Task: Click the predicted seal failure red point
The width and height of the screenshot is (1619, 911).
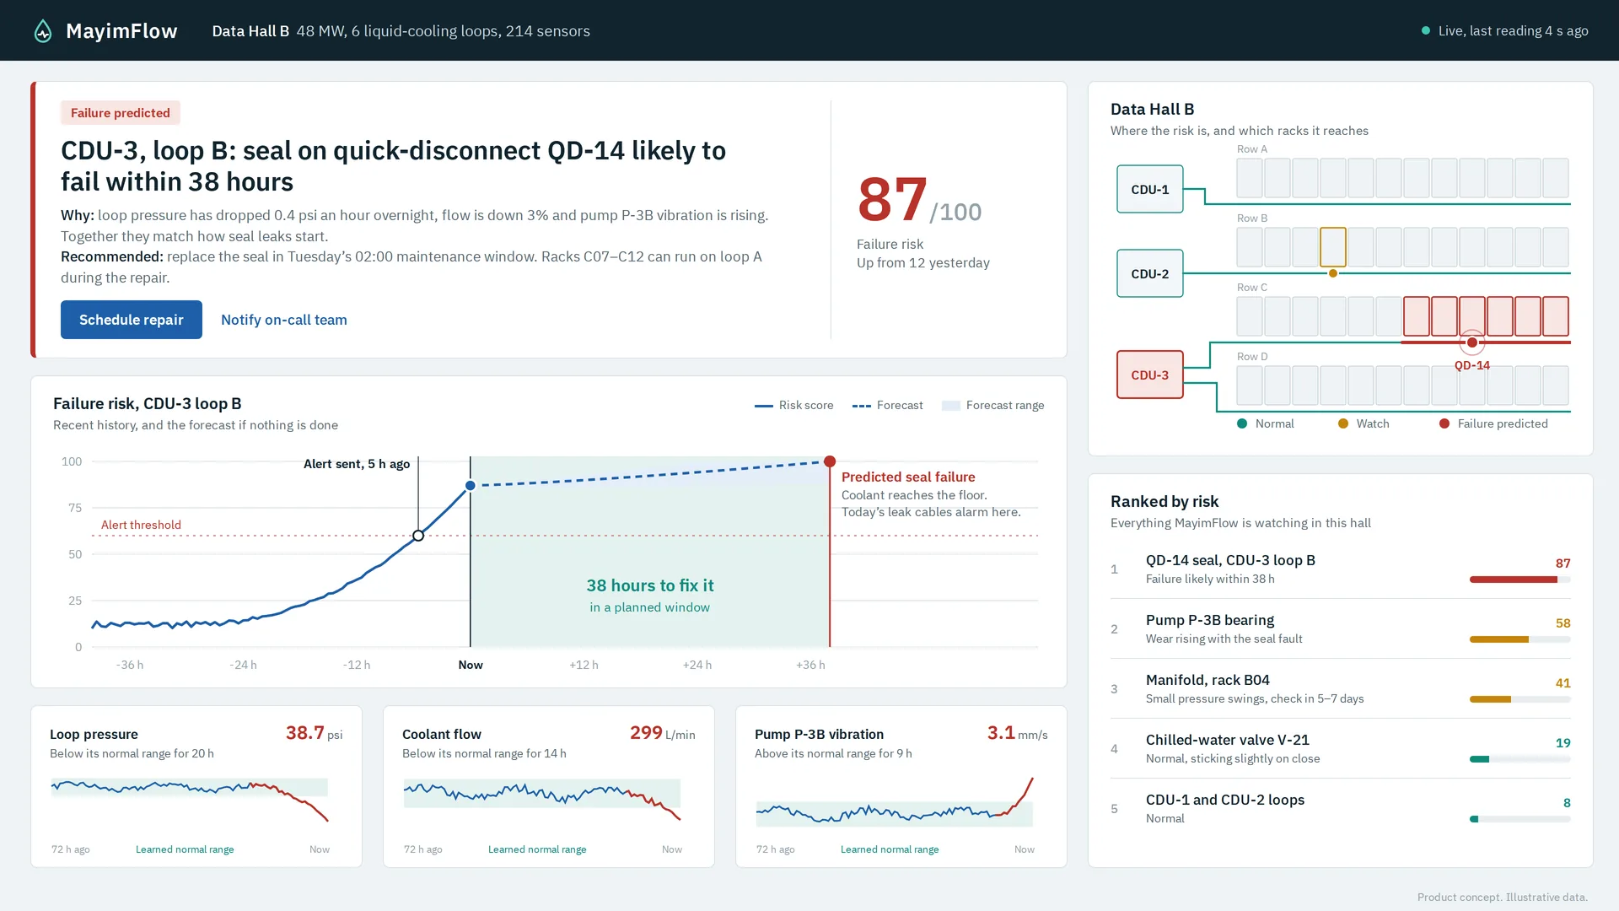Action: point(830,461)
